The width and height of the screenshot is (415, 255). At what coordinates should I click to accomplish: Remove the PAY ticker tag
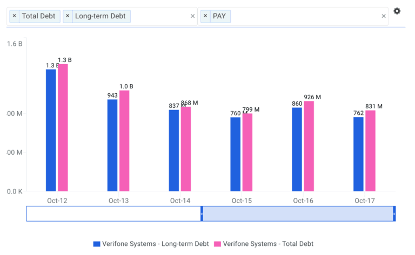206,16
